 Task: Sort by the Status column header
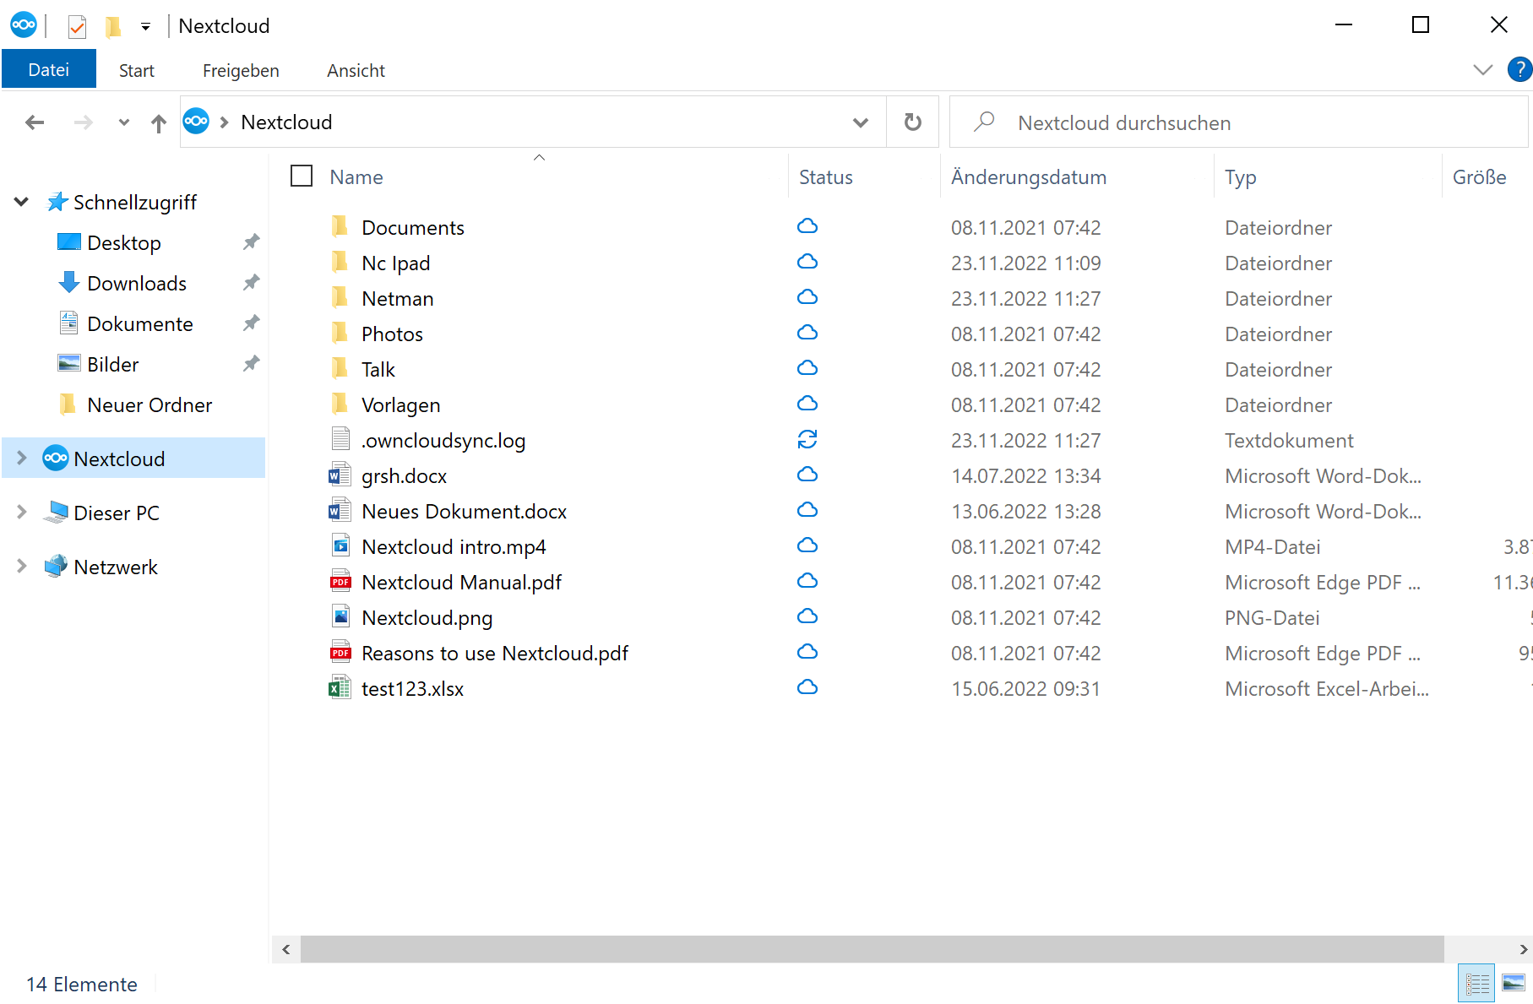coord(825,177)
